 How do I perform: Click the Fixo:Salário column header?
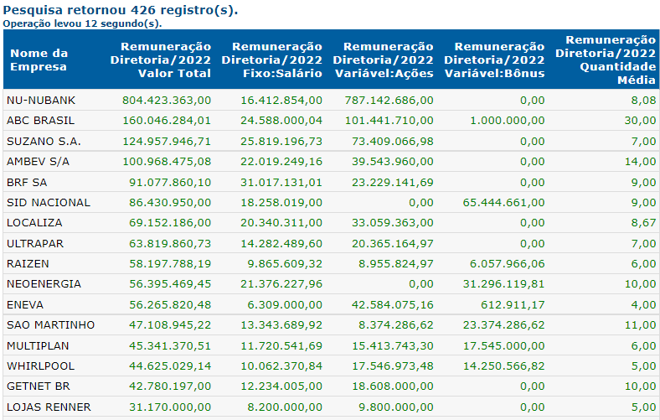272,60
